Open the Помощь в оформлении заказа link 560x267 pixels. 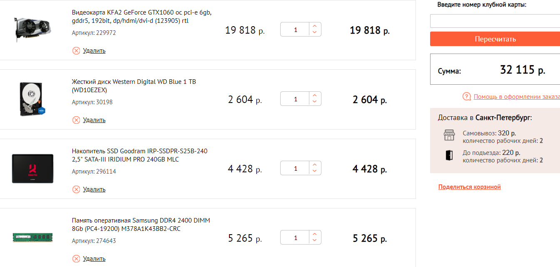coord(516,97)
